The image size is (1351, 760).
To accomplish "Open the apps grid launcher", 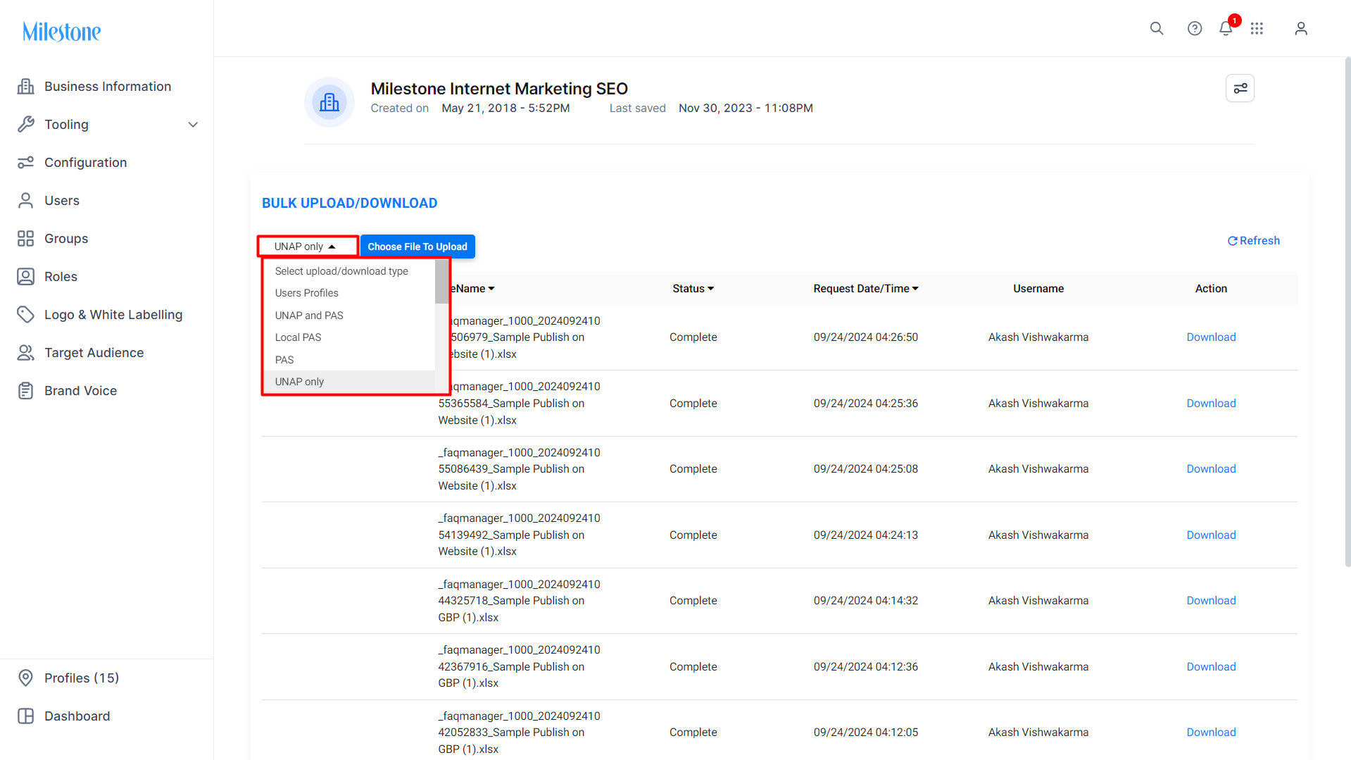I will [x=1257, y=28].
